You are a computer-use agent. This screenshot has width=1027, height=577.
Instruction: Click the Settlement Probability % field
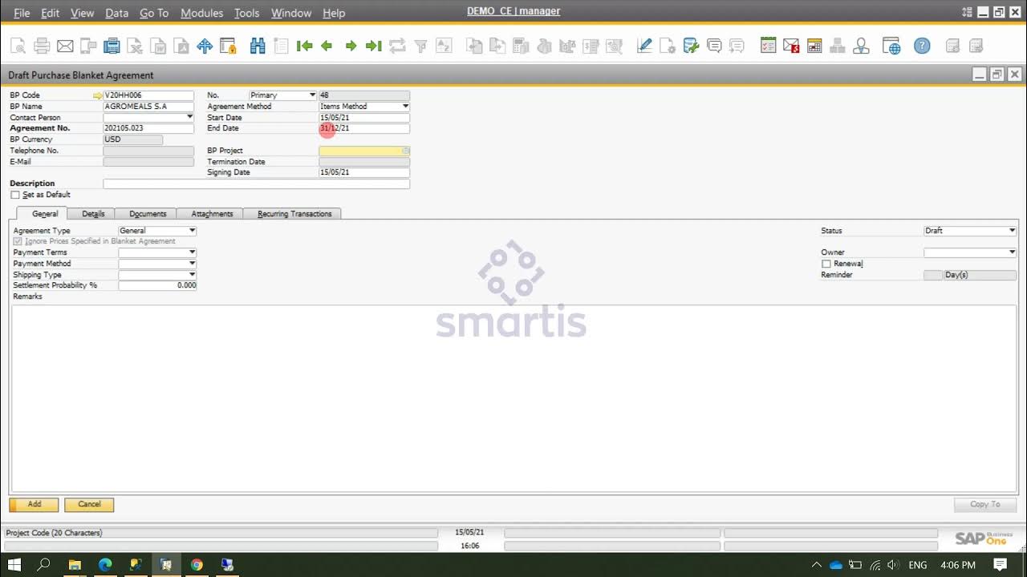point(157,285)
